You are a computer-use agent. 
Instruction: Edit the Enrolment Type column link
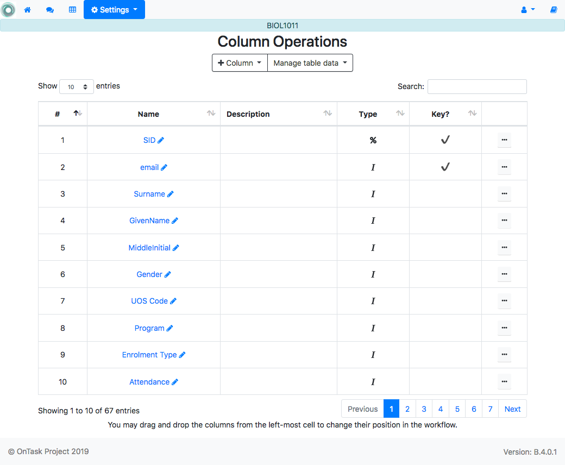(x=154, y=355)
